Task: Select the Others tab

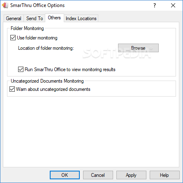Action: pyautogui.click(x=54, y=18)
